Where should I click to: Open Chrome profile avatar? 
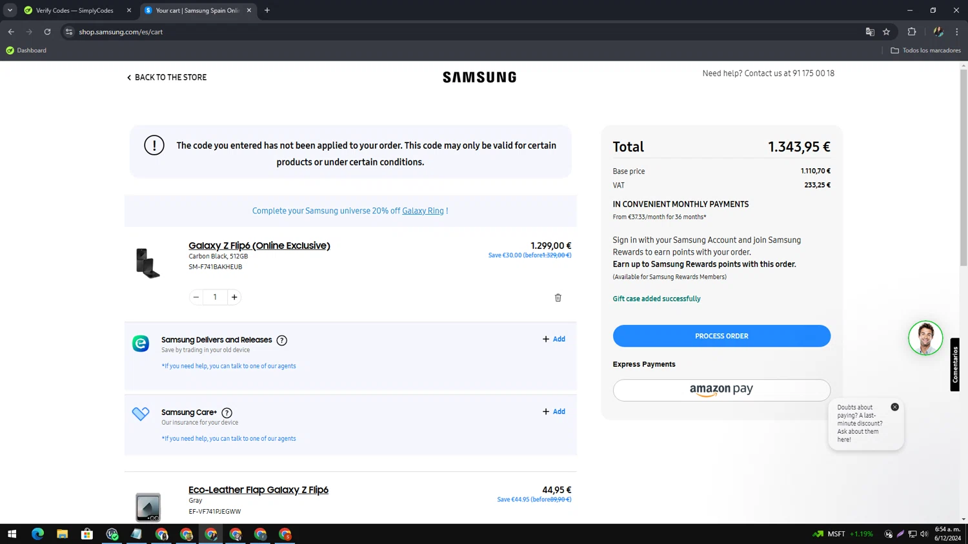click(x=938, y=32)
